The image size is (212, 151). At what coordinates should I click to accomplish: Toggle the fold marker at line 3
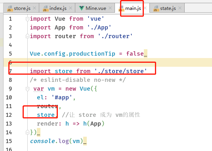[27, 36]
